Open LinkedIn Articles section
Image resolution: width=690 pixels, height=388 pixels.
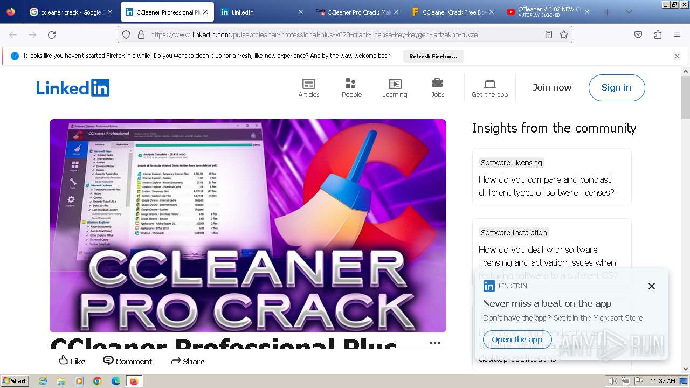pos(309,88)
